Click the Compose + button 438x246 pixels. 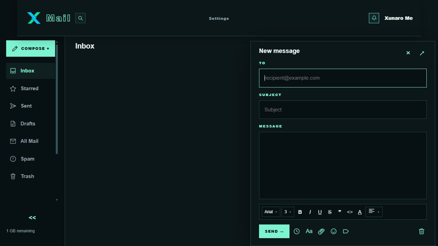(30, 49)
